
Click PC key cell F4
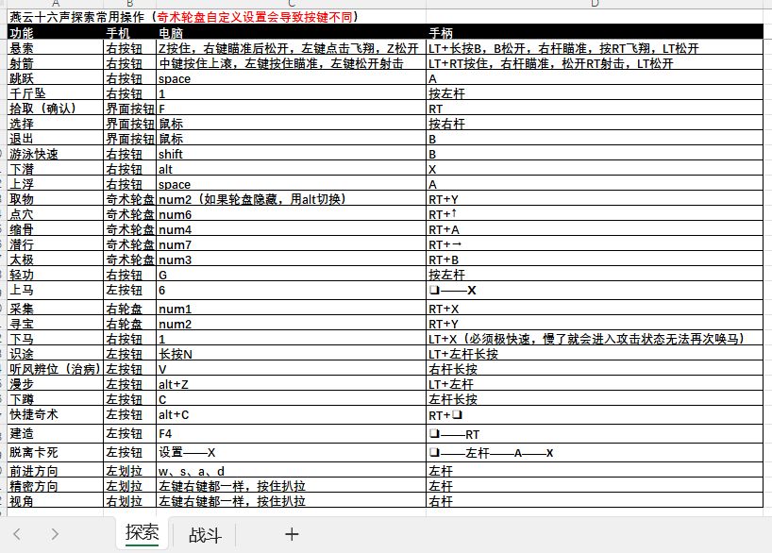291,433
